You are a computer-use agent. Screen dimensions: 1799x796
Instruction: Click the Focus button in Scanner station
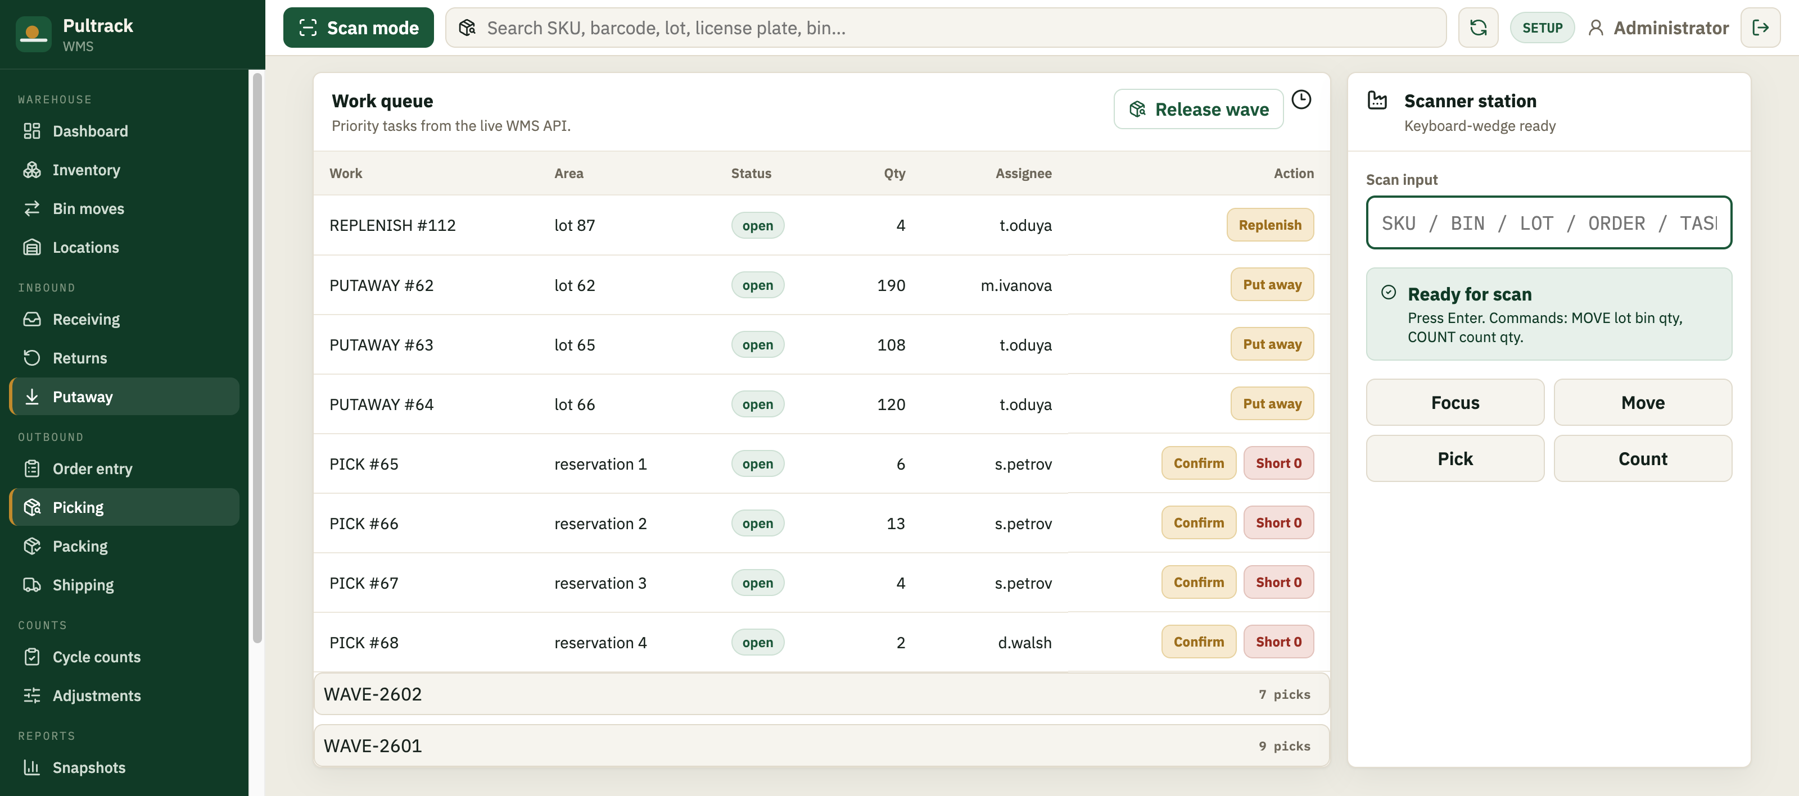(x=1455, y=403)
